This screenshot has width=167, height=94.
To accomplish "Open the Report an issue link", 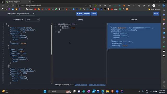I will click(x=81, y=85).
